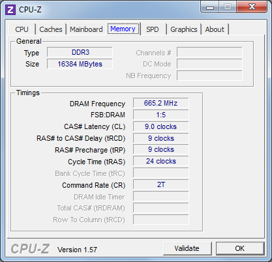Click the CPU-Z brand logo at bottom
The height and width of the screenshot is (262, 272).
30,249
